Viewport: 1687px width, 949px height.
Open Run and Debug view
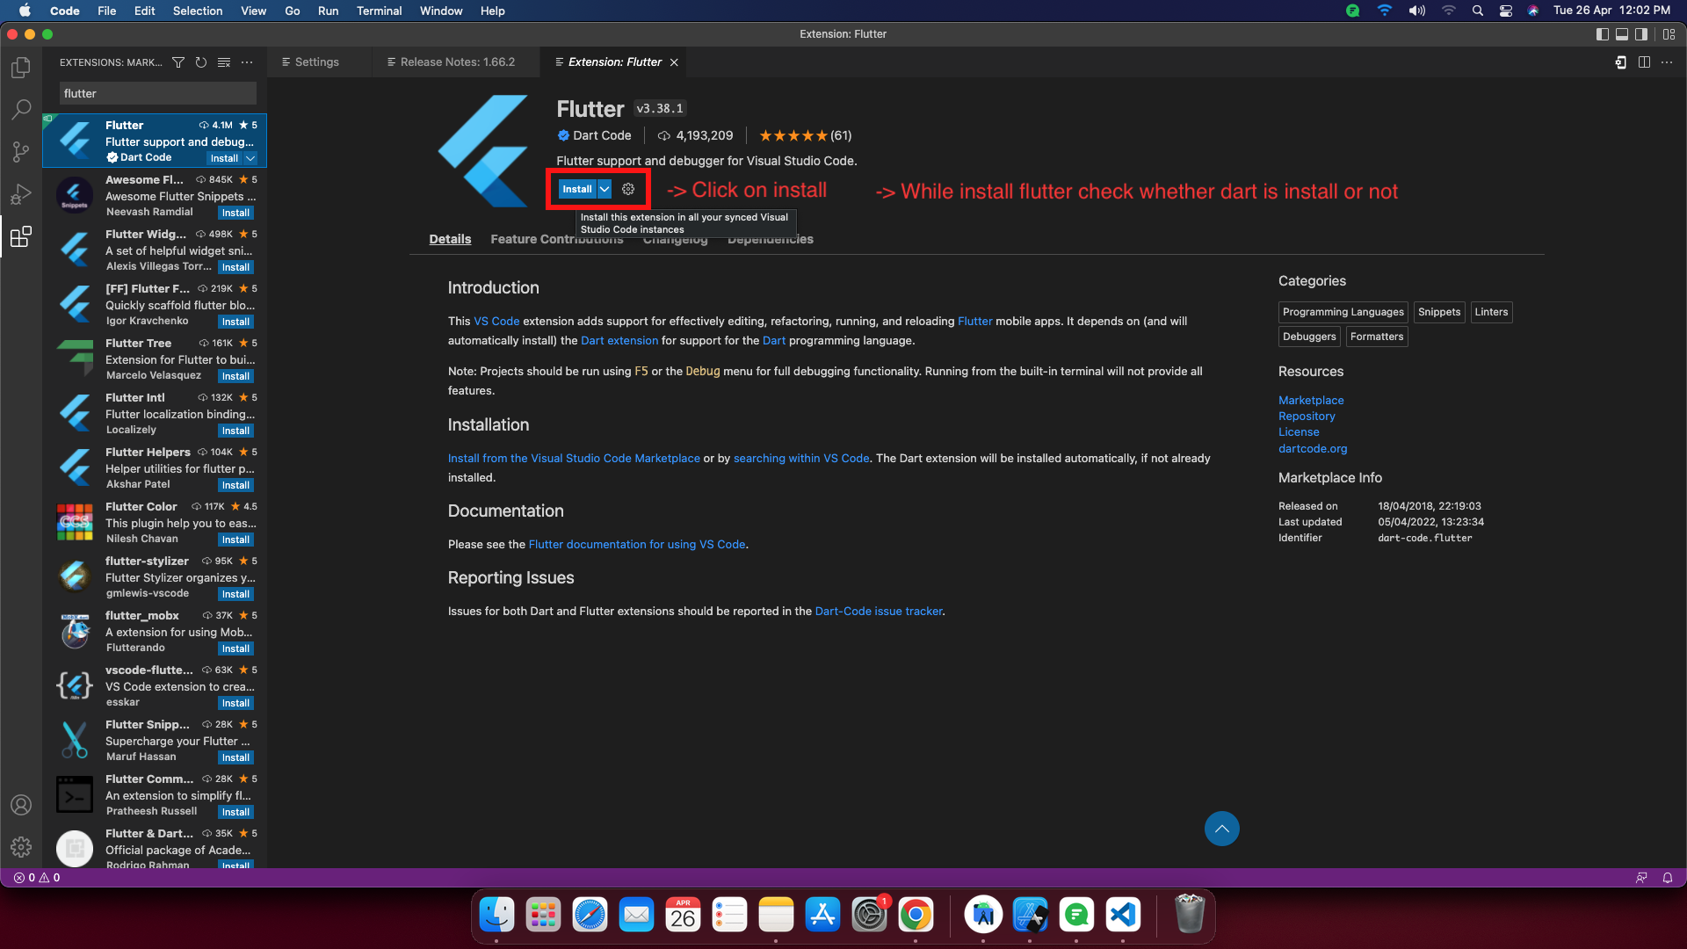pos(21,193)
